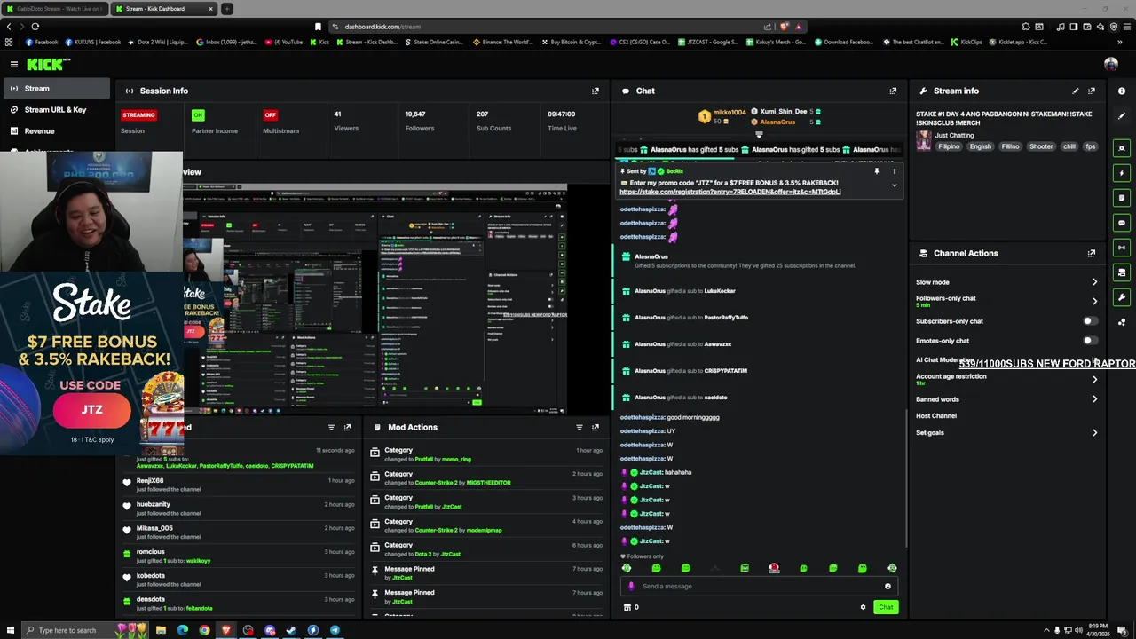Expand Slow mode options
This screenshot has height=639, width=1136.
1094,282
